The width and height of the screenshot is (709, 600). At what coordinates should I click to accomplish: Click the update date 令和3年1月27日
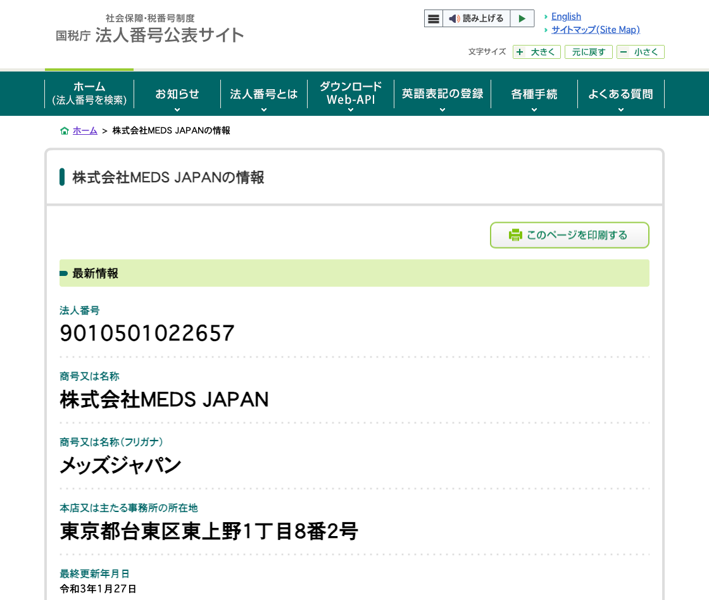97,589
